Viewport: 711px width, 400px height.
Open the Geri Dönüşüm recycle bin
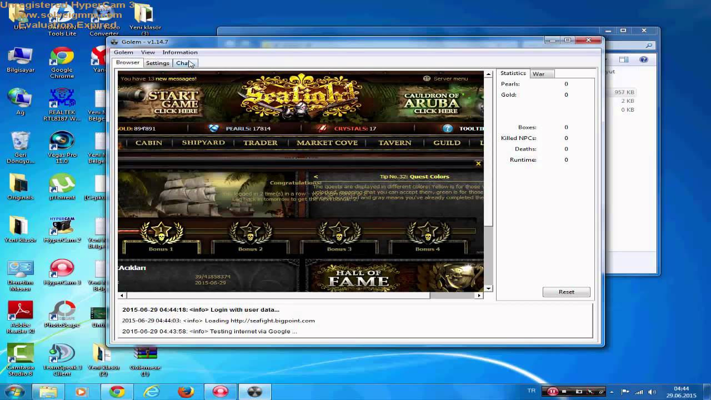click(21, 147)
